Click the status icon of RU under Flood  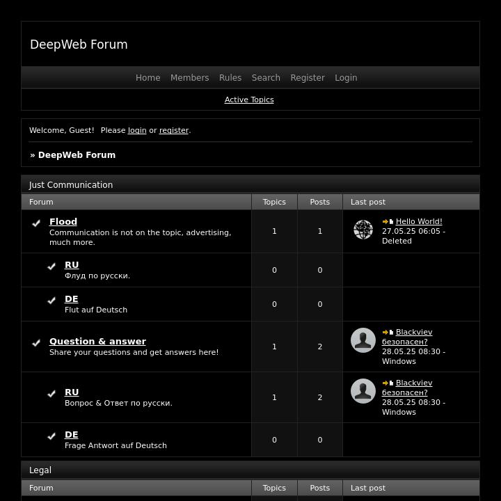(x=51, y=267)
